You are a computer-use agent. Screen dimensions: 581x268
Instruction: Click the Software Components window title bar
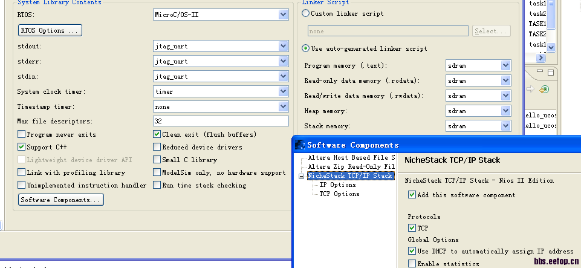(x=437, y=145)
